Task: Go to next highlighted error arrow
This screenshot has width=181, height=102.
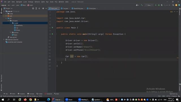Action: tap(177, 12)
